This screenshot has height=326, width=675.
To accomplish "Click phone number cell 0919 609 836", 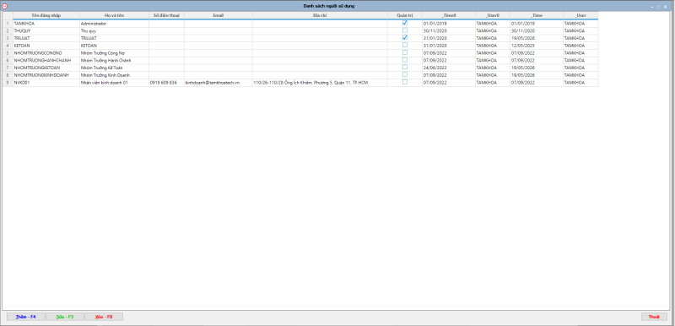I will tap(166, 83).
